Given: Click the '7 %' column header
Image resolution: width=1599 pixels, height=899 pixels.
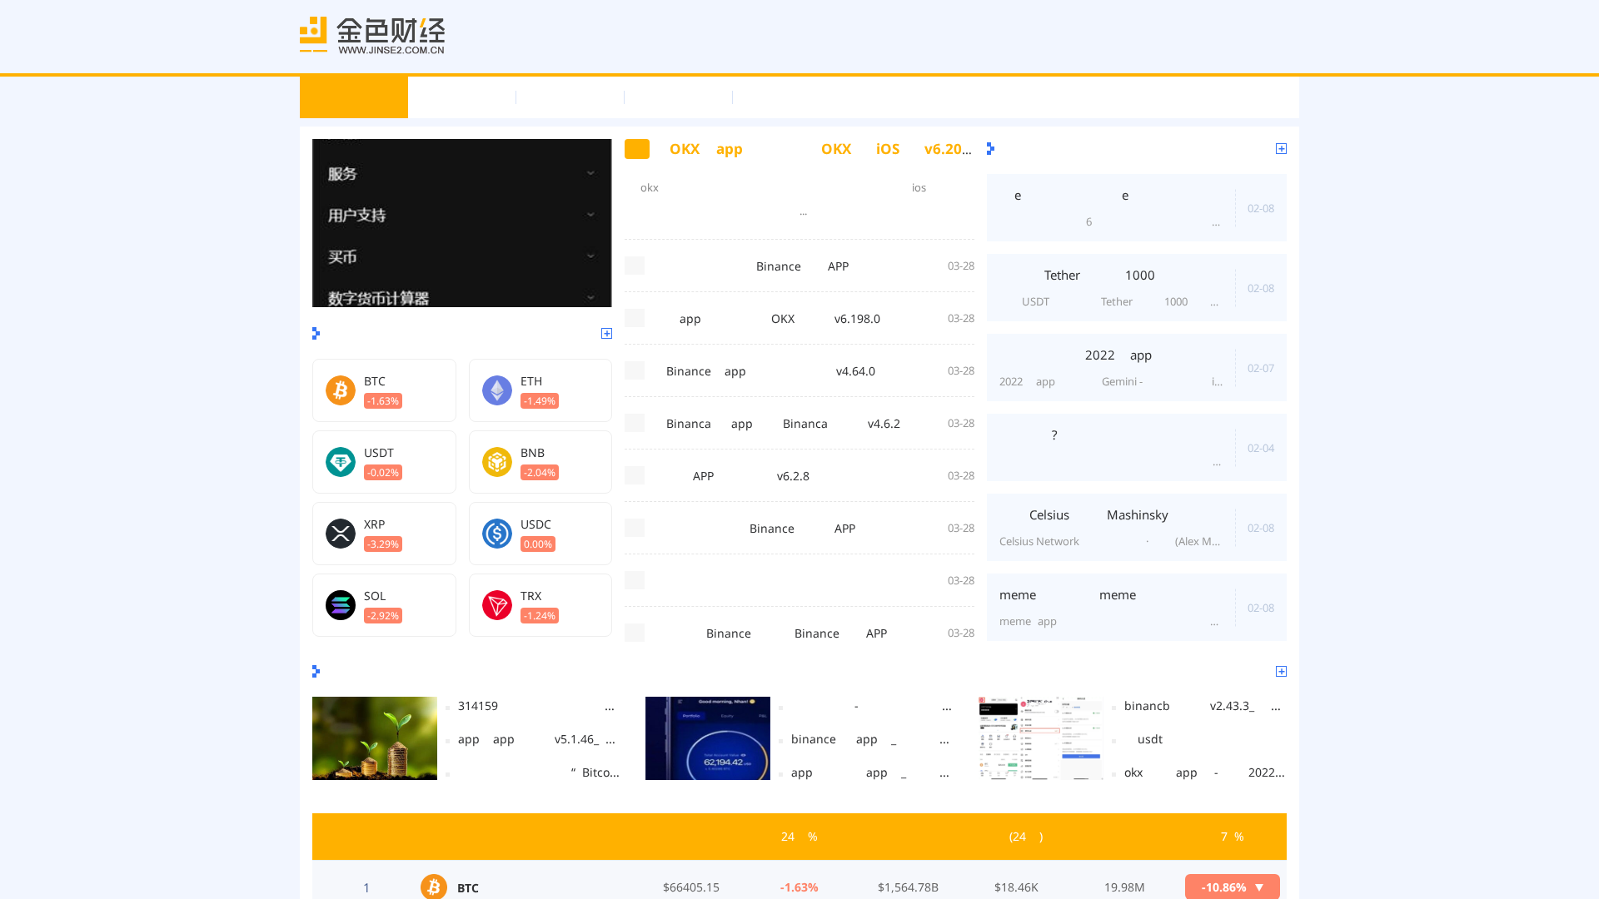Looking at the screenshot, I should click(x=1233, y=837).
